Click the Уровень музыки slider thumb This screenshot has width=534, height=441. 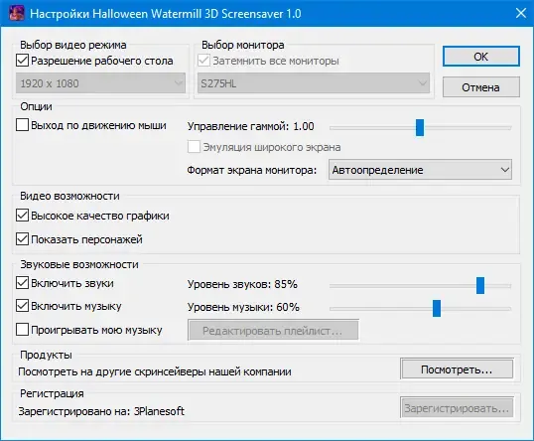437,309
